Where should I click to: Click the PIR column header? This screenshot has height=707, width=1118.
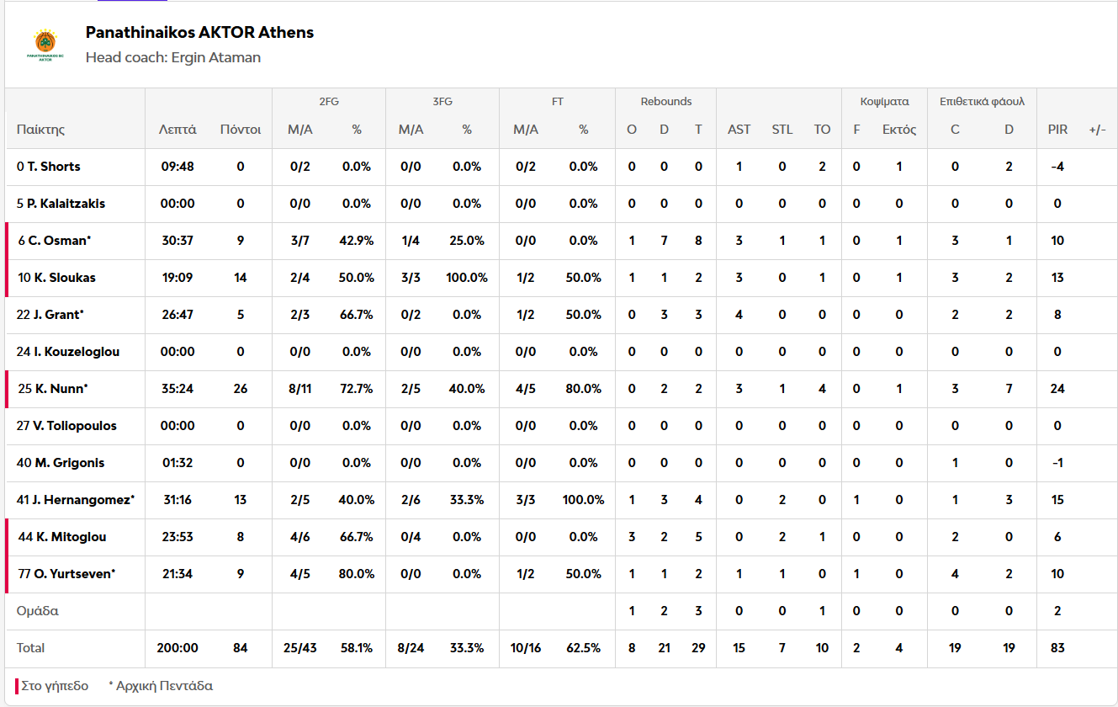click(x=1057, y=130)
